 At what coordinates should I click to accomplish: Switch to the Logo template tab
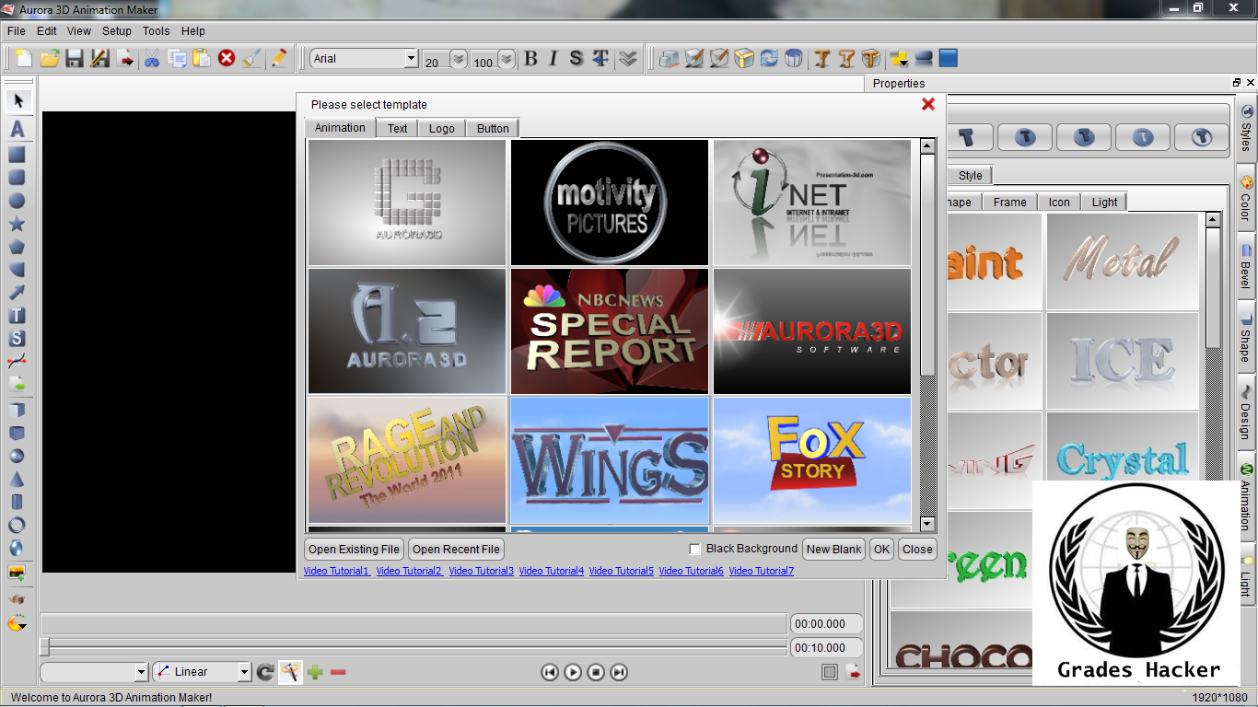(442, 128)
